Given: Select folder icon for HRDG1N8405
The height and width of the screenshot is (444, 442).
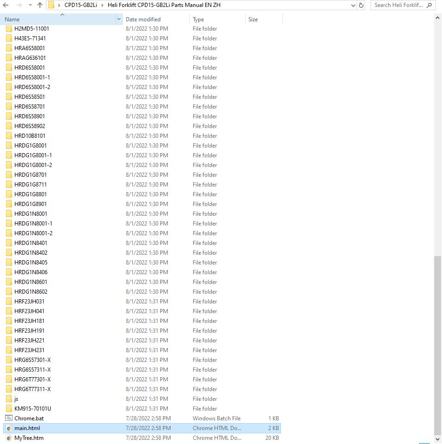Looking at the screenshot, I should [x=9, y=263].
